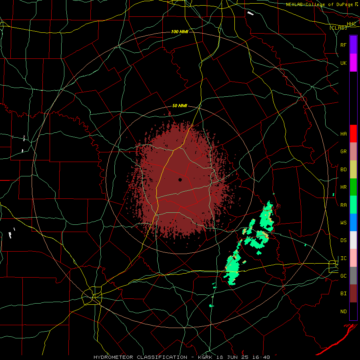Pick the GR salmon legend swatch
This screenshot has width=360, height=360.
click(353, 152)
